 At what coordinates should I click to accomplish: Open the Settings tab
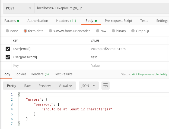pyautogui.click(x=162, y=21)
